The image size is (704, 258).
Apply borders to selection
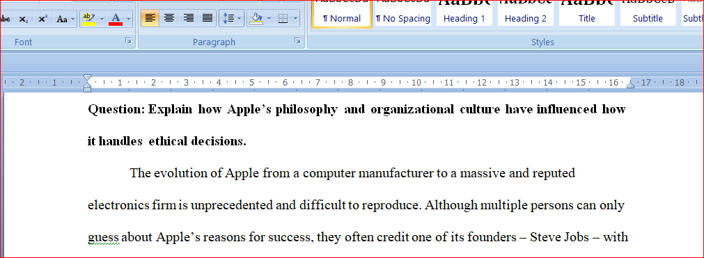coord(283,18)
